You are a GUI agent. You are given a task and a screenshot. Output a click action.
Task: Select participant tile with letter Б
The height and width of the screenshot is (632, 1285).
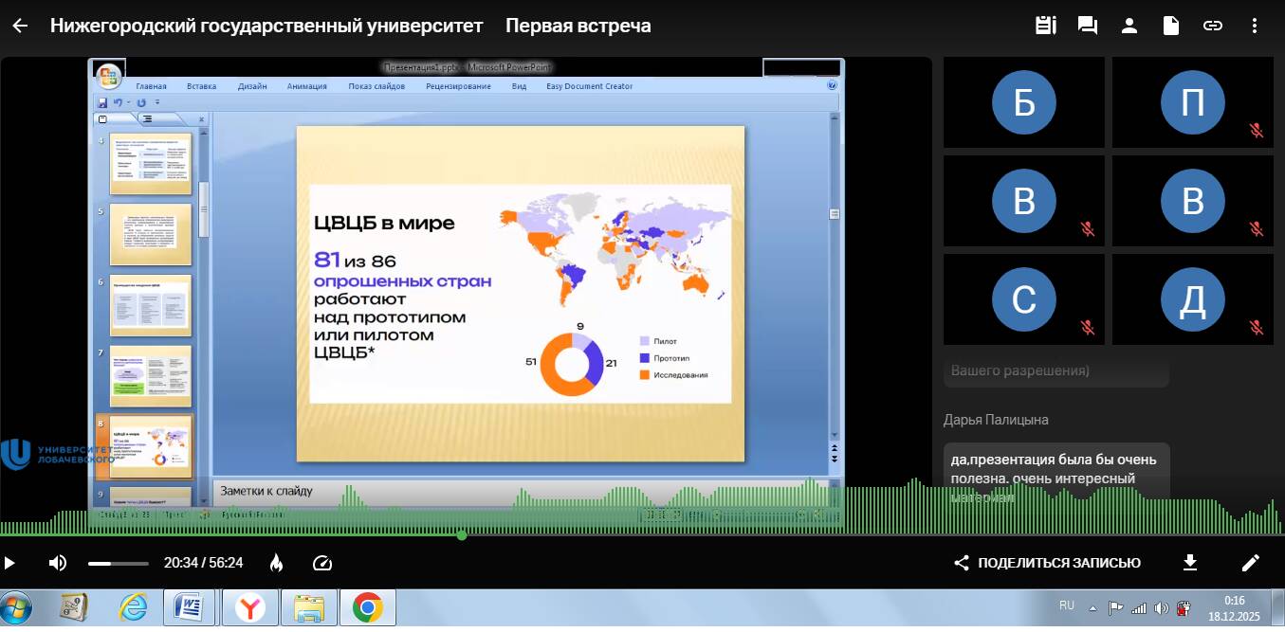[x=1023, y=102]
